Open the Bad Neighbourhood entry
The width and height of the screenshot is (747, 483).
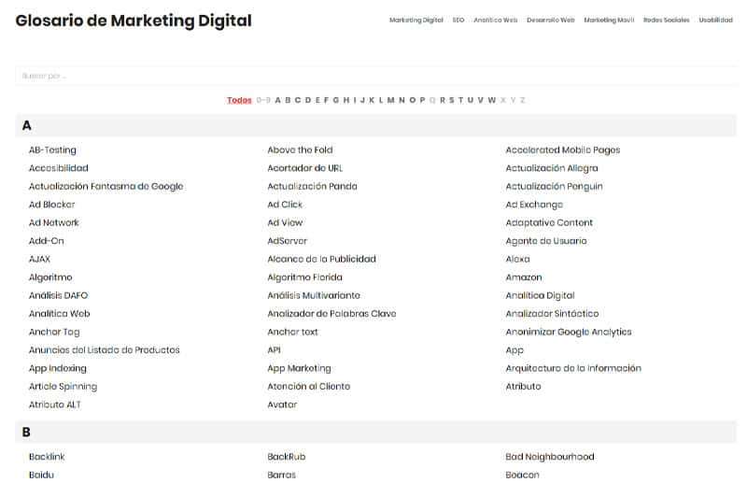click(x=550, y=457)
